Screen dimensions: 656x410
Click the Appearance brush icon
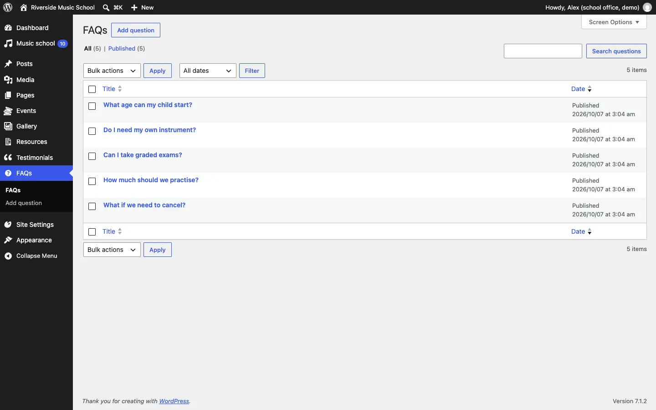(8, 240)
